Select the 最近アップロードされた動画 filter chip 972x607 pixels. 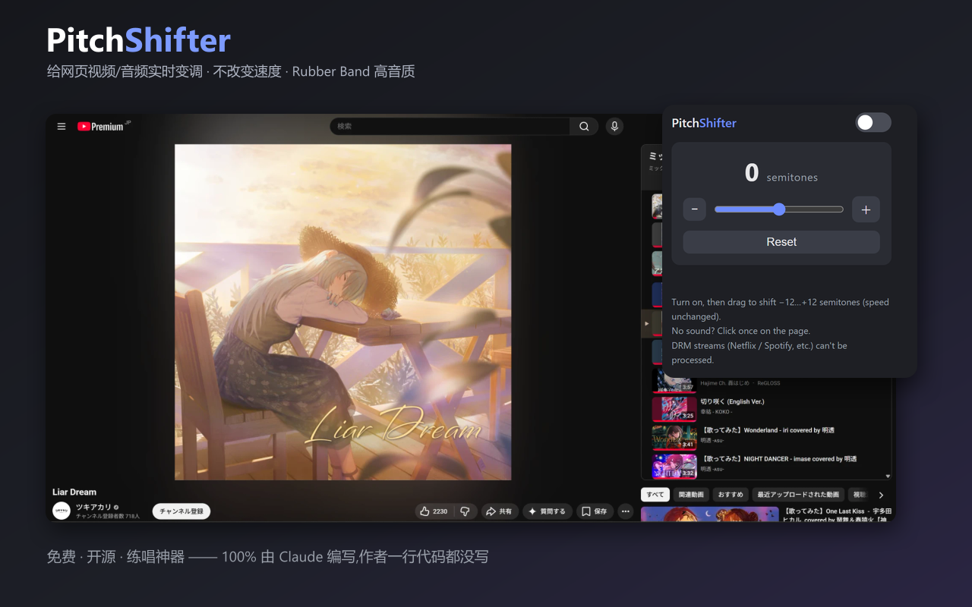point(798,495)
